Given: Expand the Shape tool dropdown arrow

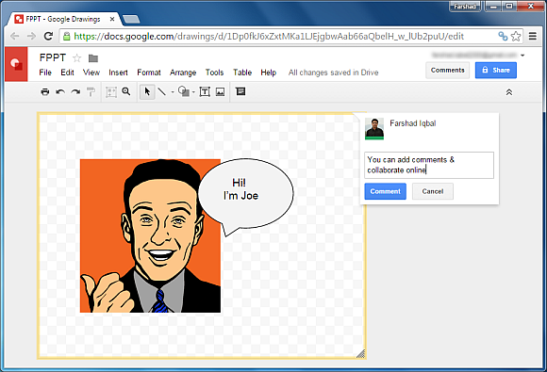Looking at the screenshot, I should click(x=193, y=92).
